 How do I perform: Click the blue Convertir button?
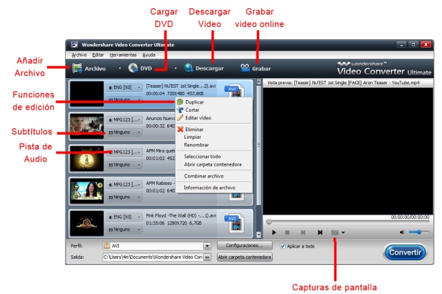pyautogui.click(x=405, y=253)
